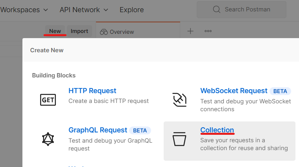Click the Import button
The image size is (299, 167).
[x=79, y=31]
